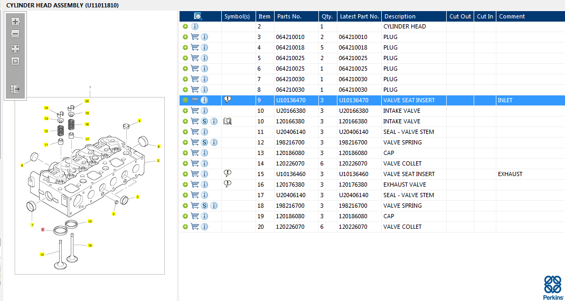565x301 pixels.
Task: Click callout 2 label on the diagram
Action: [x=158, y=160]
